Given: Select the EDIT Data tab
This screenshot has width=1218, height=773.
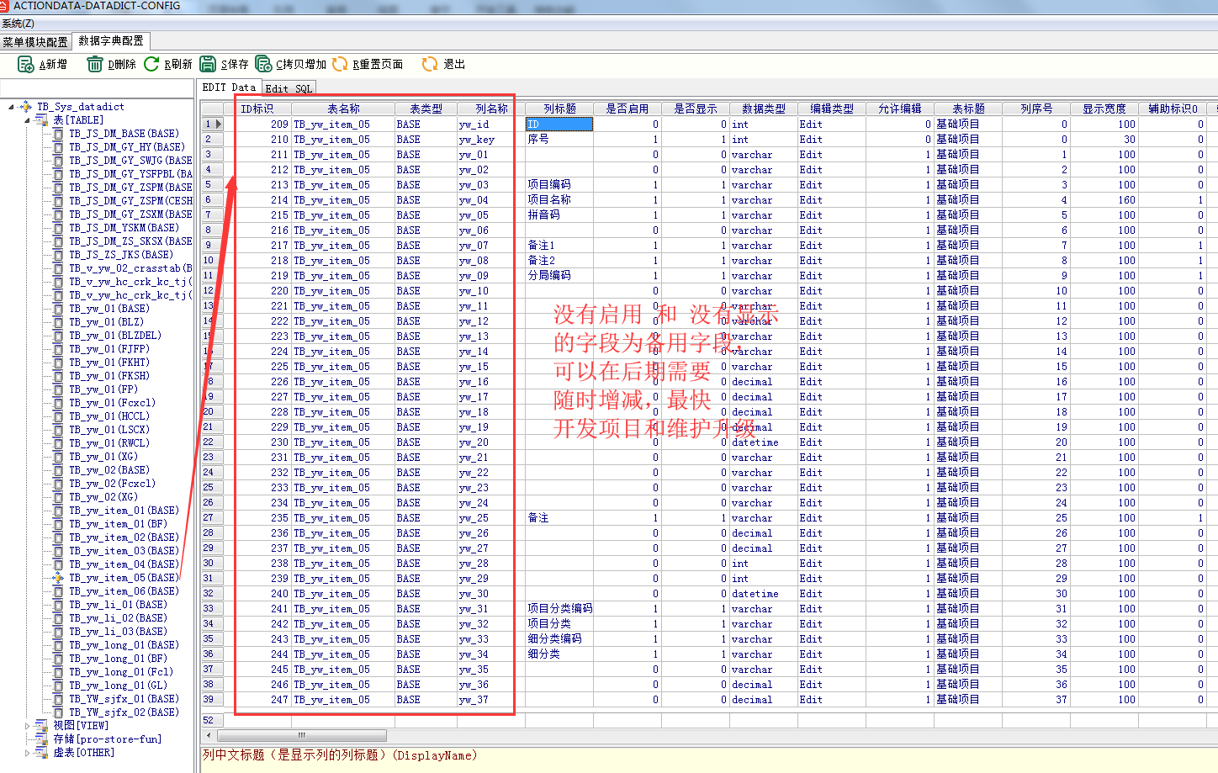Looking at the screenshot, I should click(x=229, y=87).
